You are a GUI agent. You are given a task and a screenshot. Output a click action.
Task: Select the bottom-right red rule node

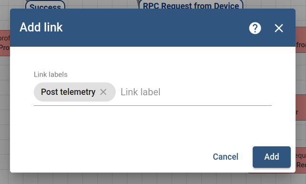pyautogui.click(x=301, y=160)
